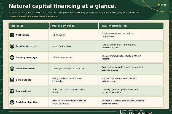Click the Core outputs document icon
The width and height of the screenshot is (172, 114).
click(12, 80)
